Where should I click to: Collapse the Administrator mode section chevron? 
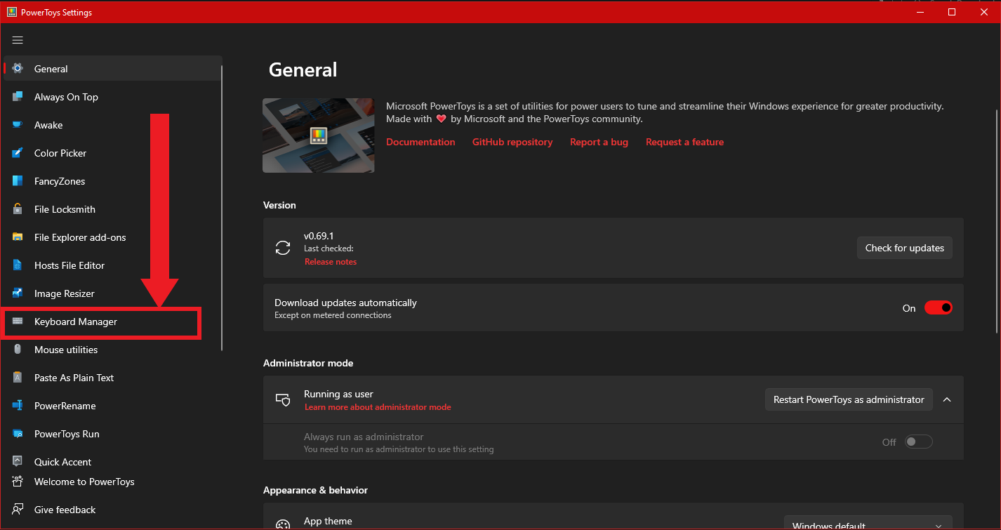point(947,399)
